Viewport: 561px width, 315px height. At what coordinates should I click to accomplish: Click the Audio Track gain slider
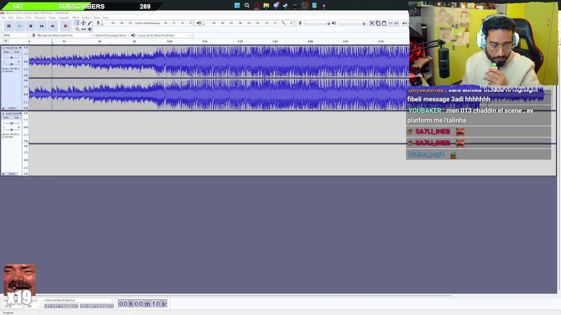(11, 123)
